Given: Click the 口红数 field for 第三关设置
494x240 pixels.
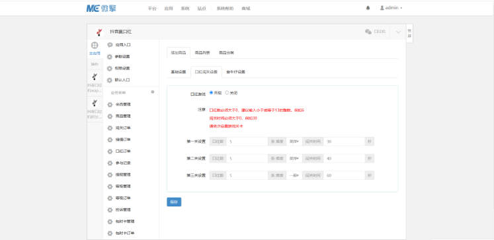Looking at the screenshot, I should [247, 175].
